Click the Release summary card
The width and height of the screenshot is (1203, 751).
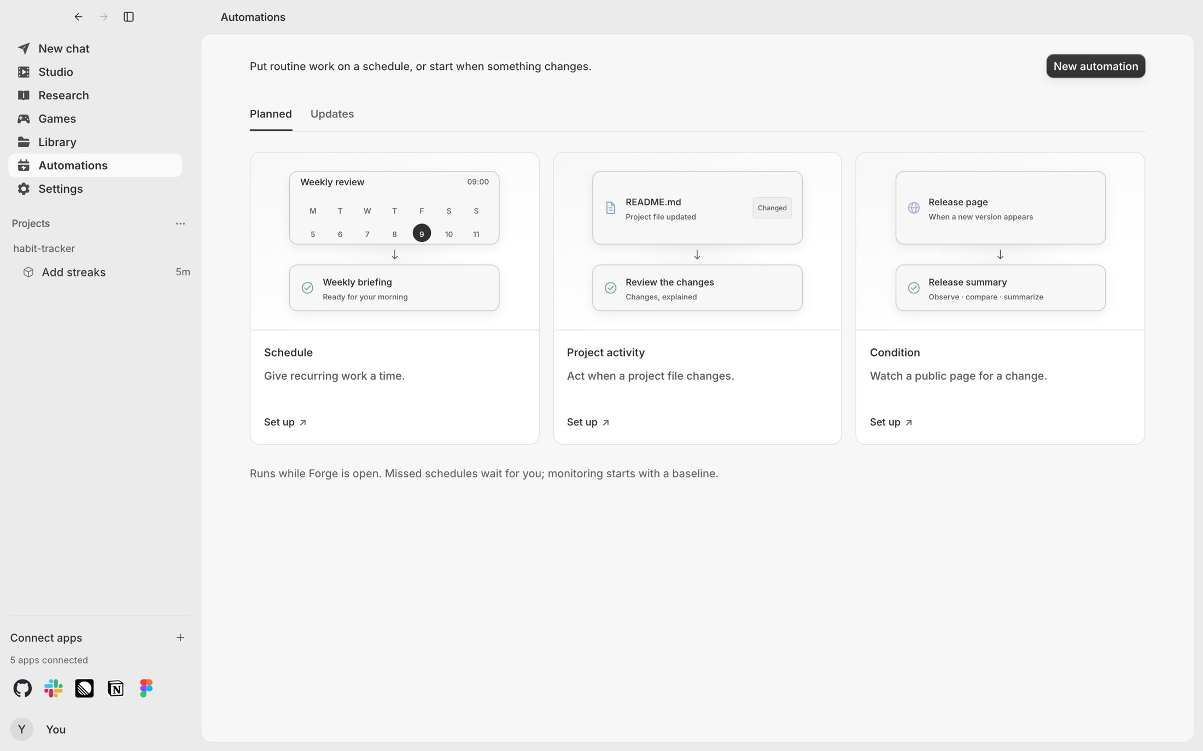point(1000,288)
